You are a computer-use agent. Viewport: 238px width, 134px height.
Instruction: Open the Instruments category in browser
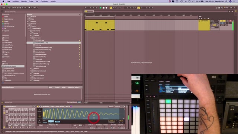8,43
